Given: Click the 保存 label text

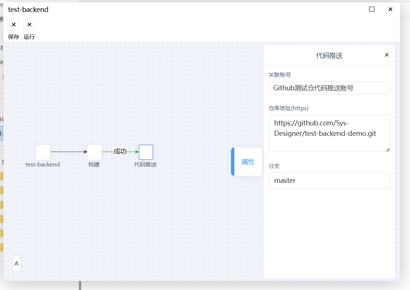Looking at the screenshot, I should coord(13,37).
